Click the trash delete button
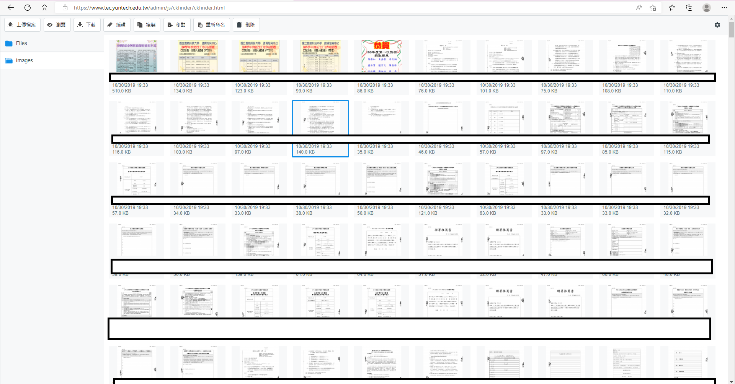This screenshot has height=384, width=735. [x=247, y=25]
